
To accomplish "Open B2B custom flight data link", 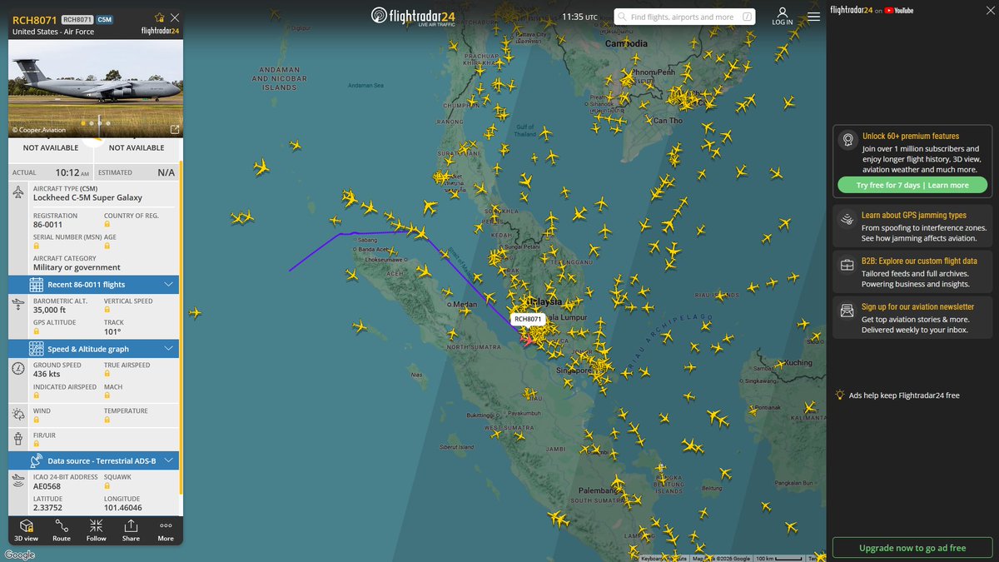I will (919, 261).
